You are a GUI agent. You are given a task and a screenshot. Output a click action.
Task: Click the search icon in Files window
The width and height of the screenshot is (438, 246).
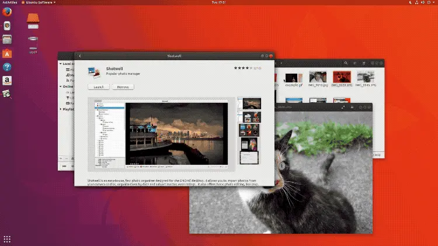coord(346,63)
